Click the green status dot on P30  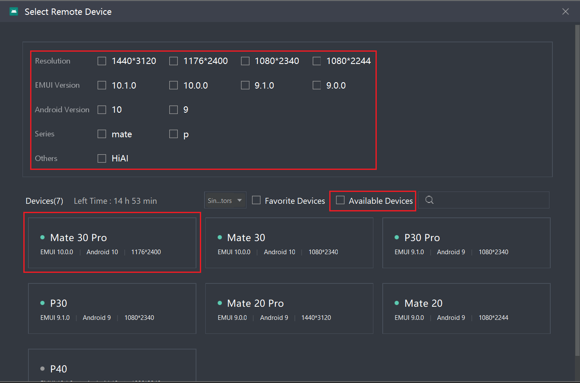tap(42, 303)
